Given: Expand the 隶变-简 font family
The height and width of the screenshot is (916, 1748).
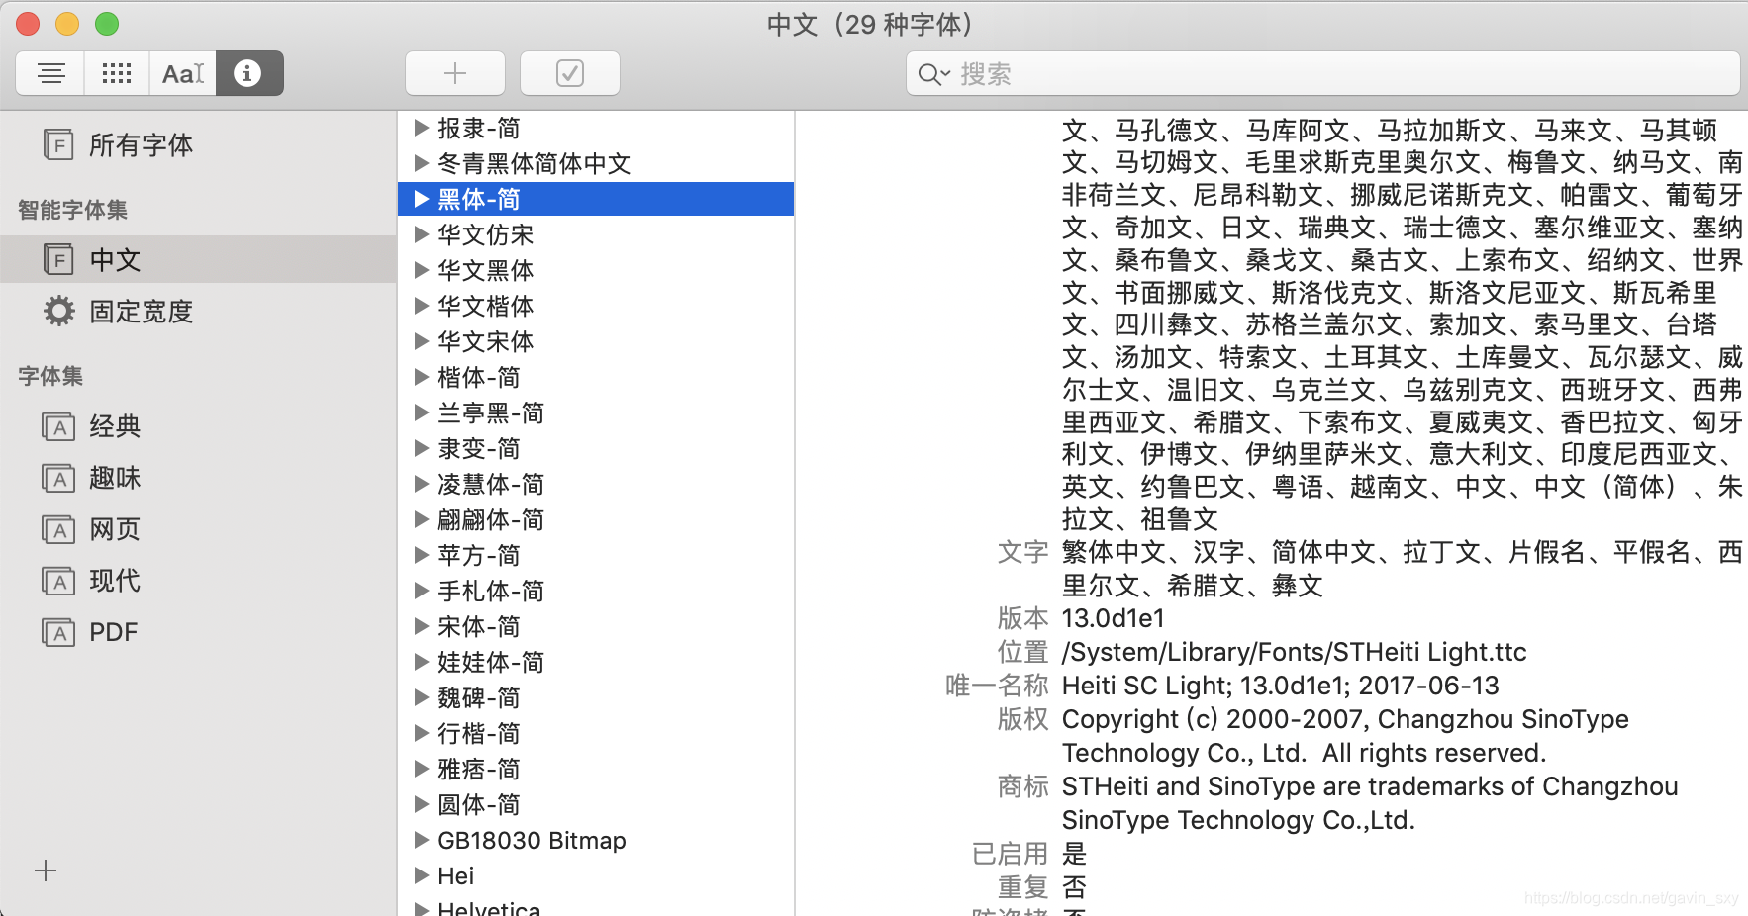Looking at the screenshot, I should [x=422, y=448].
